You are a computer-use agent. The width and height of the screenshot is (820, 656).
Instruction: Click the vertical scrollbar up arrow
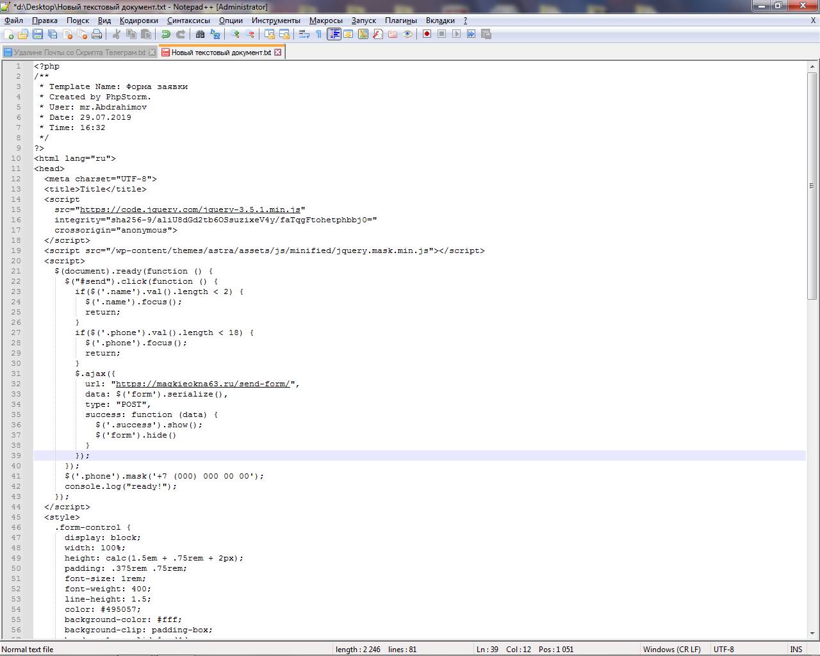pyautogui.click(x=812, y=67)
